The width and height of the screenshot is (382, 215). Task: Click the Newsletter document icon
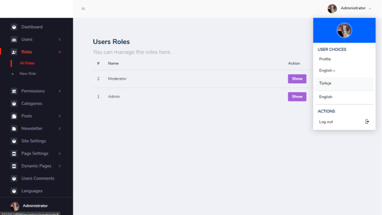click(14, 129)
